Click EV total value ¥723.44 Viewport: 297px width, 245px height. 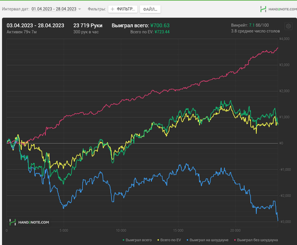[162, 32]
